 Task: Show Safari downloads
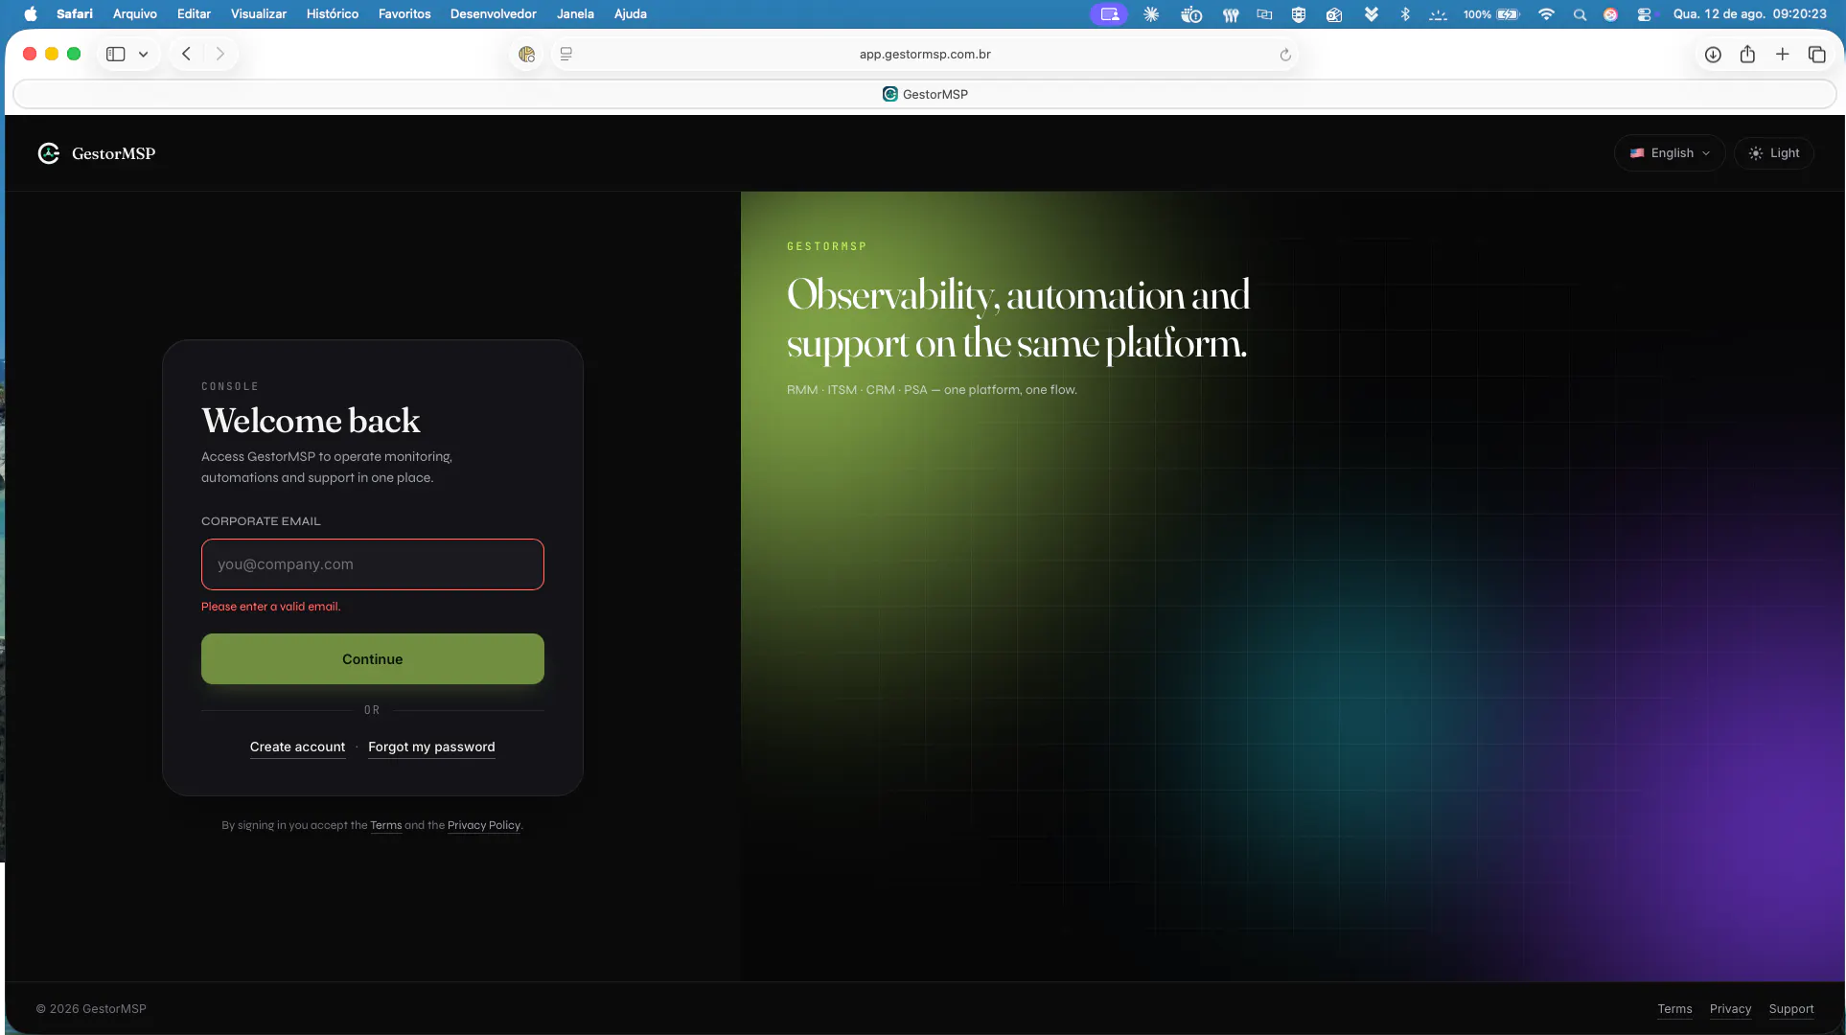pyautogui.click(x=1713, y=55)
